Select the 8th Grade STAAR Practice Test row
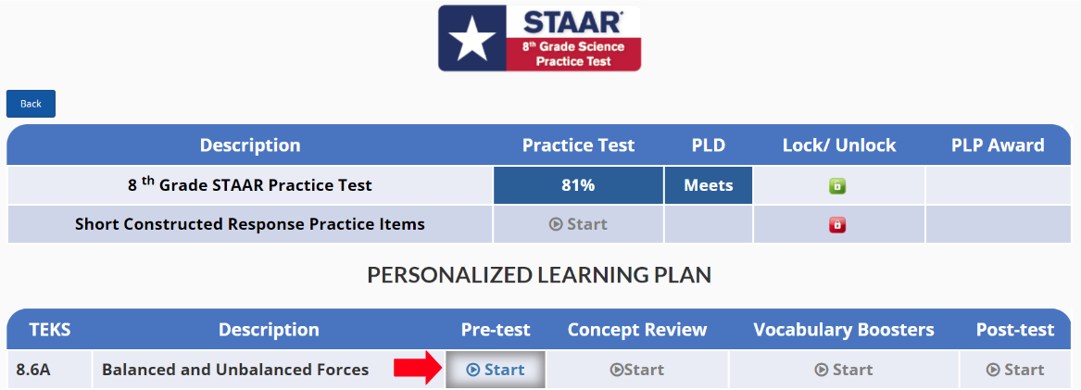This screenshot has height=390, width=1081. tap(250, 185)
